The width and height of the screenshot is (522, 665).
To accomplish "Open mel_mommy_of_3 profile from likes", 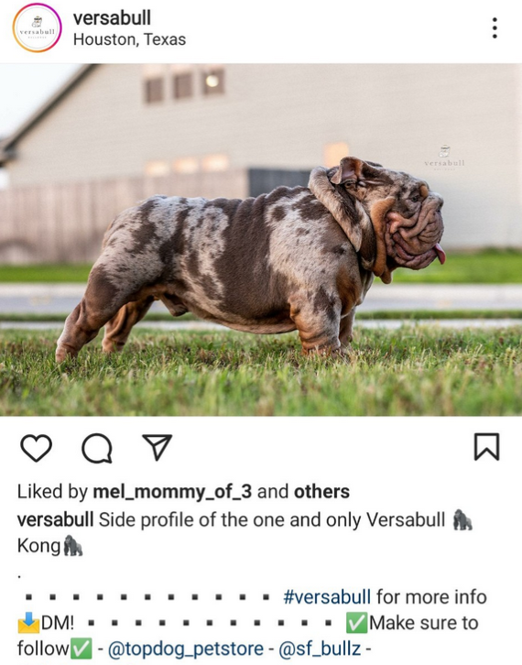I will coord(172,492).
